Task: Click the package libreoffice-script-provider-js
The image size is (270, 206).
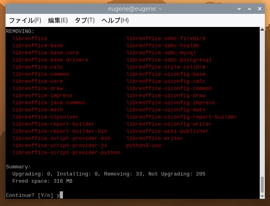Action: click(x=60, y=145)
